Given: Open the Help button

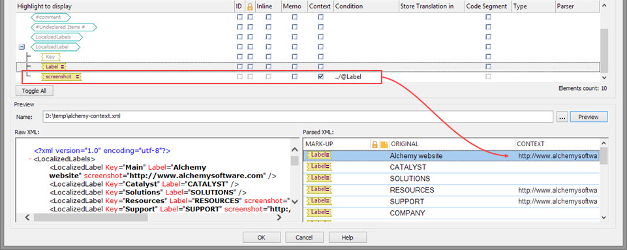Looking at the screenshot, I should pyautogui.click(x=348, y=237).
